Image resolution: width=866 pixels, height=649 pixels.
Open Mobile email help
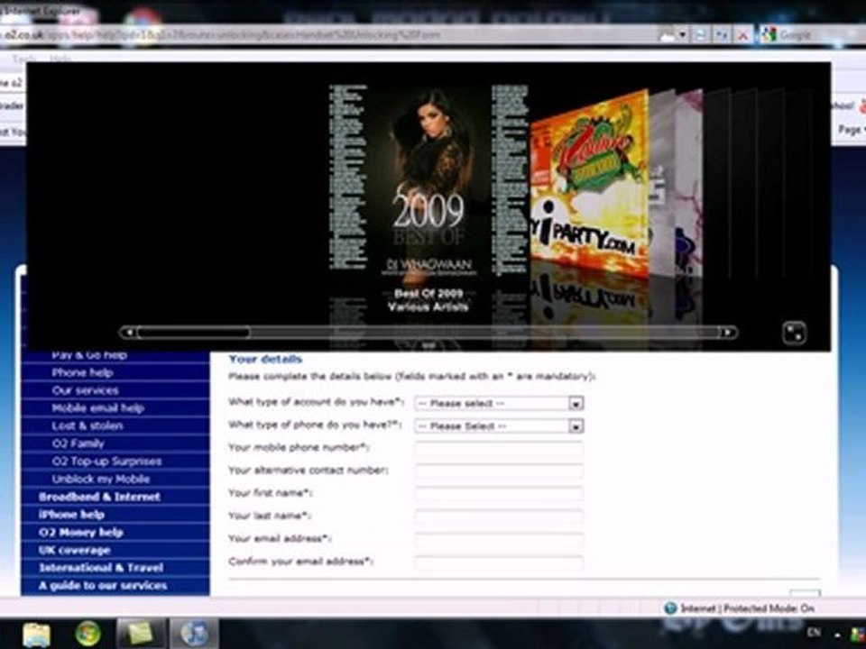[97, 407]
